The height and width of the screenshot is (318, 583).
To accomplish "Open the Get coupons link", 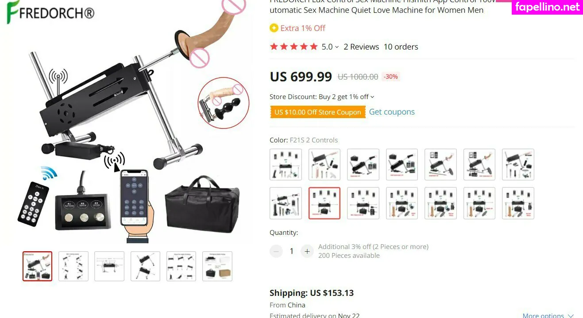I will [392, 112].
